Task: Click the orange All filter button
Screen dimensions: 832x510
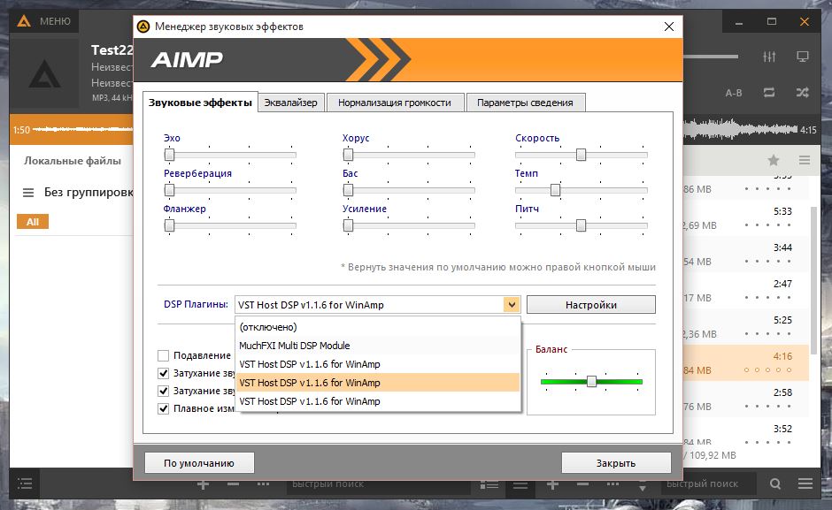Action: [x=33, y=222]
